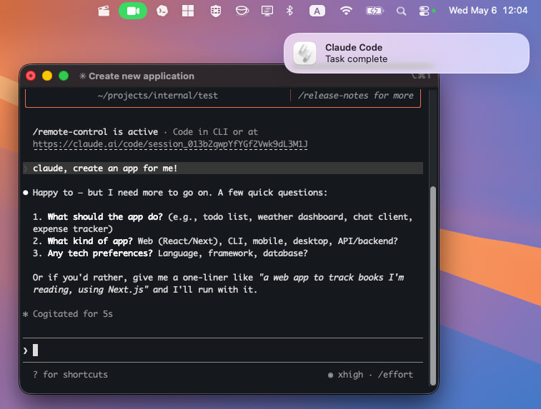The height and width of the screenshot is (409, 541).
Task: Click the '? for shortcuts' hint
Action: (70, 375)
